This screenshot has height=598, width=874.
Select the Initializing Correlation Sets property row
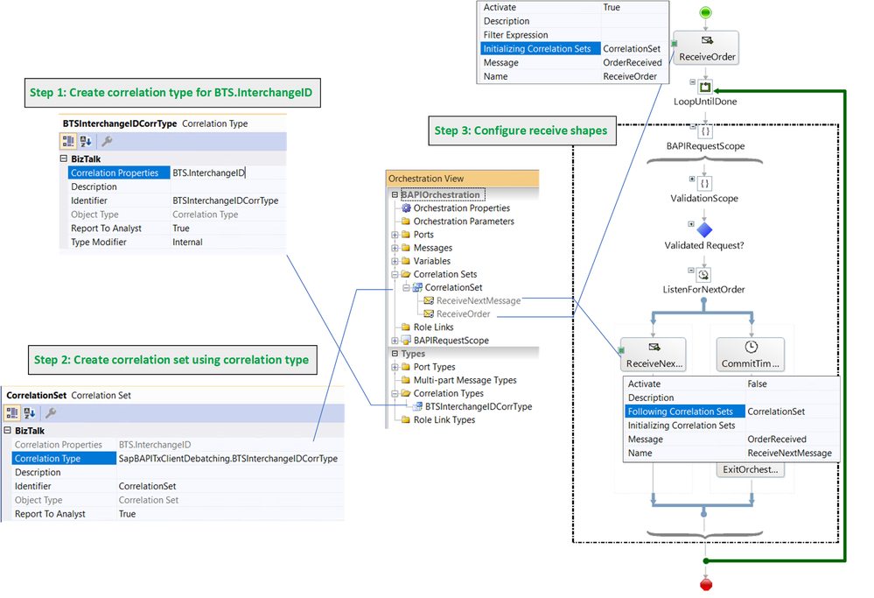(574, 48)
